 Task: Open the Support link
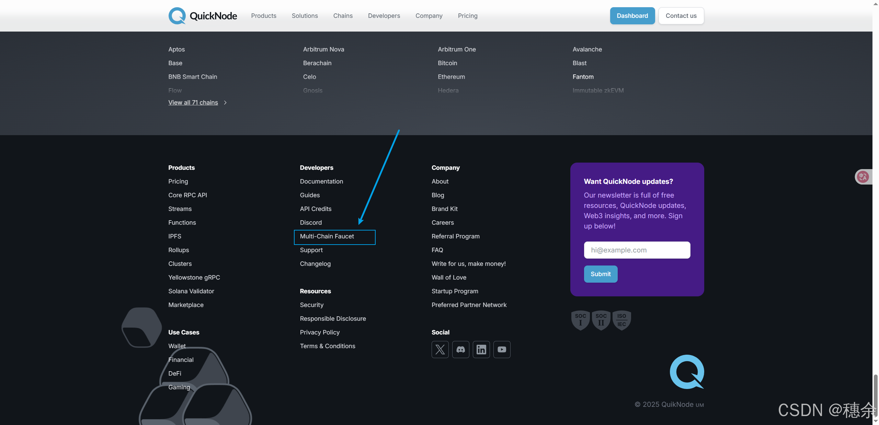[311, 250]
